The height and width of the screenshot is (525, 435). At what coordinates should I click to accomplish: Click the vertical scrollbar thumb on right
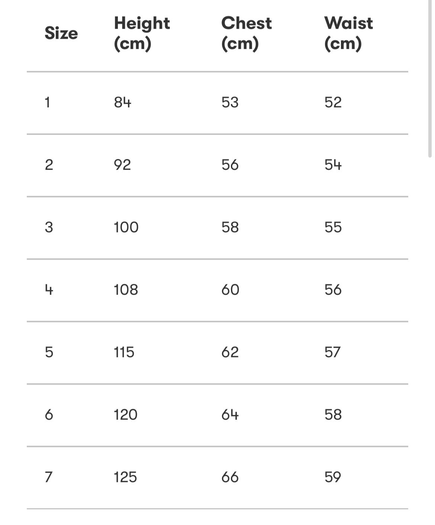click(430, 78)
